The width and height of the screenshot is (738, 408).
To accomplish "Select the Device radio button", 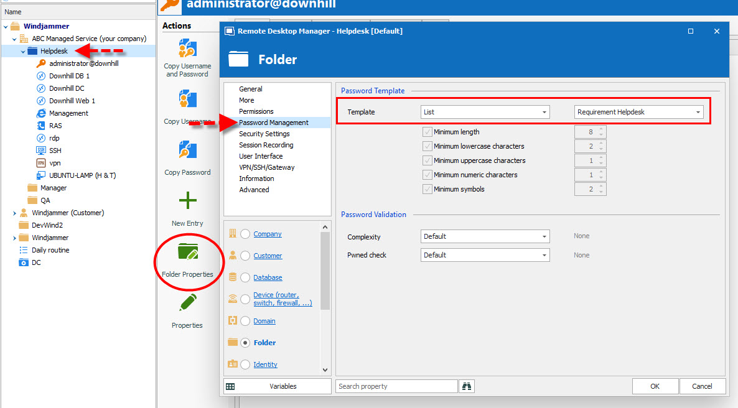I will 245,299.
